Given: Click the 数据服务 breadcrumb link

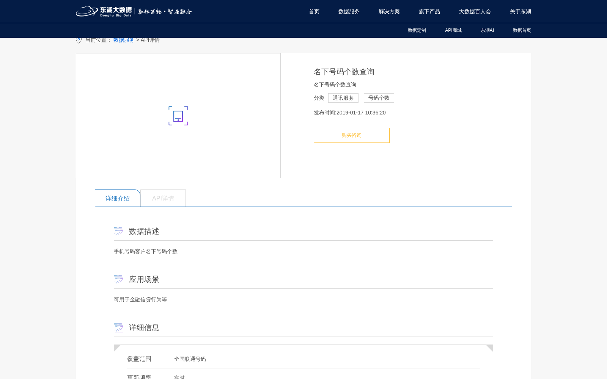Looking at the screenshot, I should [x=124, y=40].
